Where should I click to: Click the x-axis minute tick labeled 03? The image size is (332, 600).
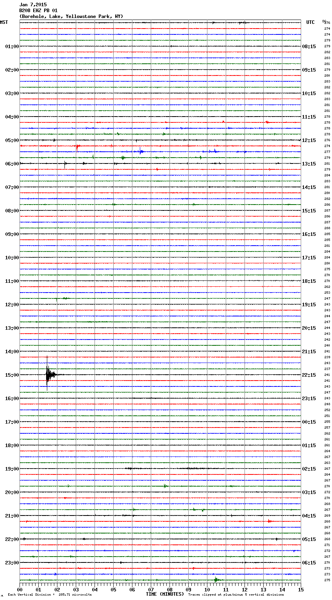click(x=76, y=590)
